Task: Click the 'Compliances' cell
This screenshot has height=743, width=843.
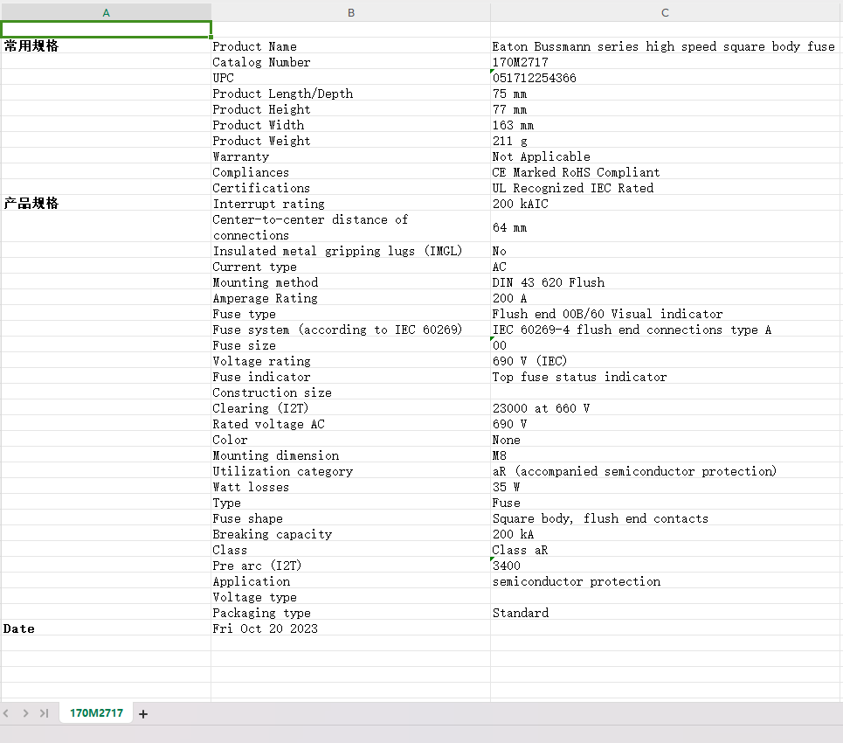Action: pos(350,172)
